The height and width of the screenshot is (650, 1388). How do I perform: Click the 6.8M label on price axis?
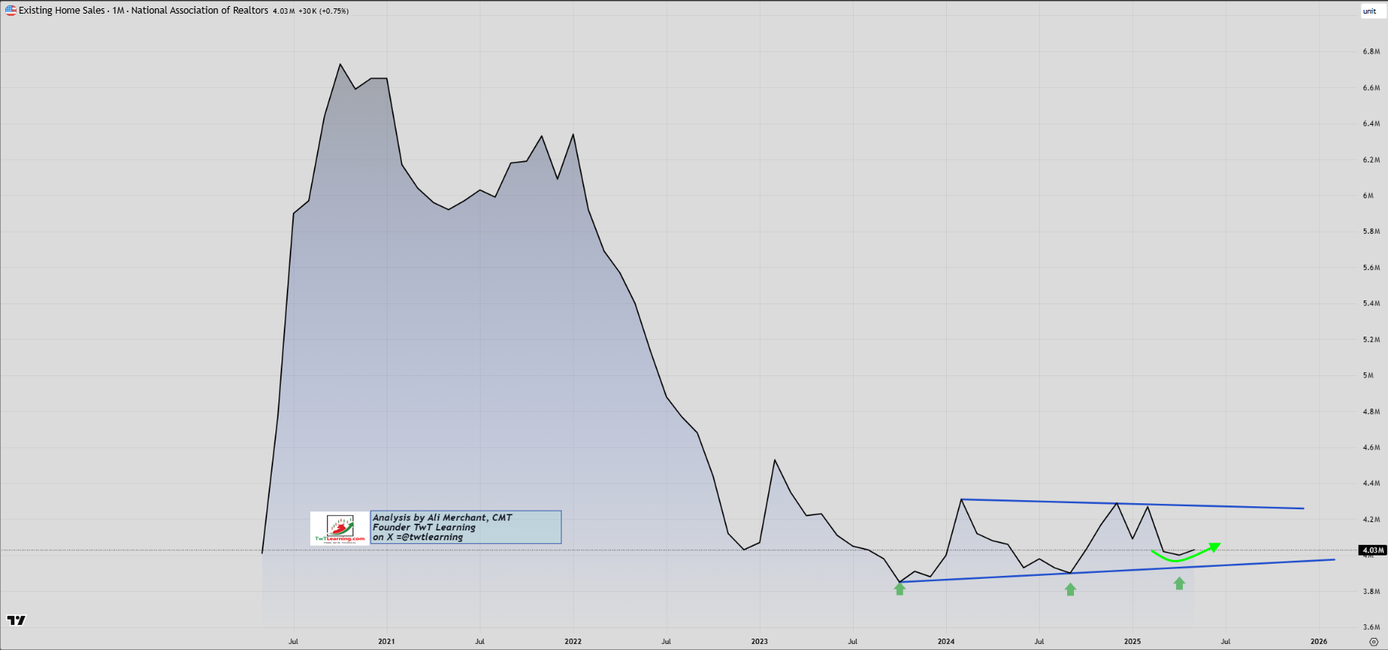pos(1371,51)
